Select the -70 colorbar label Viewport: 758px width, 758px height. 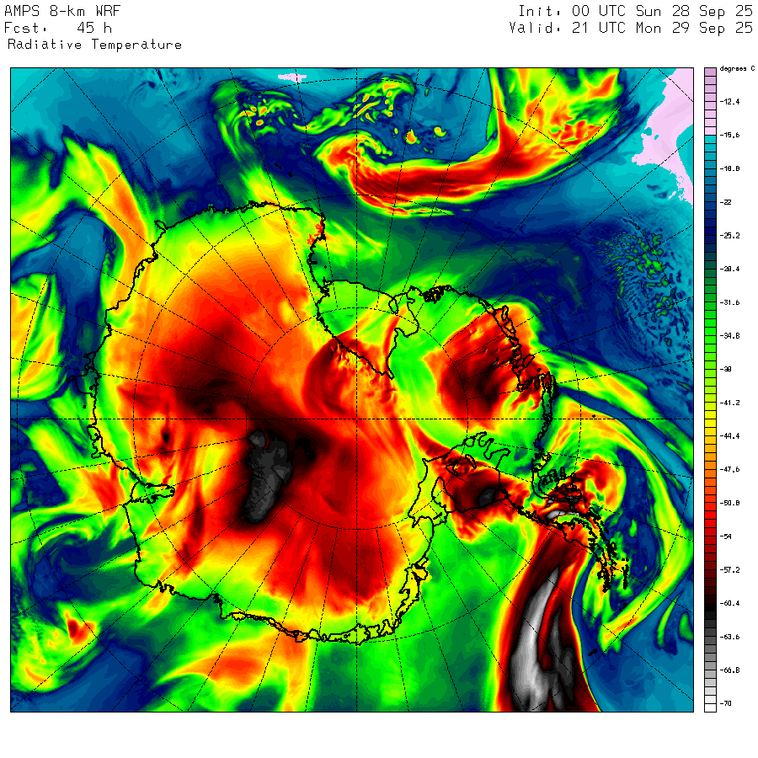(x=726, y=704)
